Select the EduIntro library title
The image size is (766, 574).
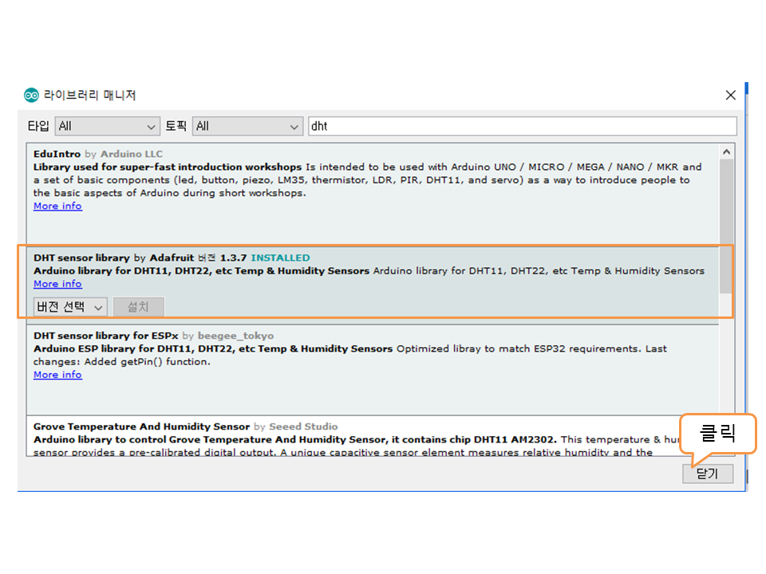(x=57, y=154)
